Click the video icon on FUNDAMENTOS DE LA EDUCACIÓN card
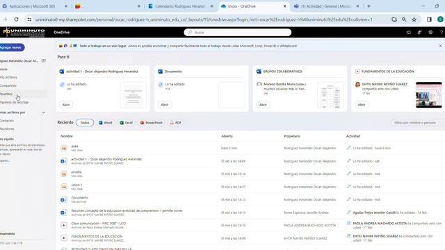The image size is (445, 250). (x=357, y=72)
